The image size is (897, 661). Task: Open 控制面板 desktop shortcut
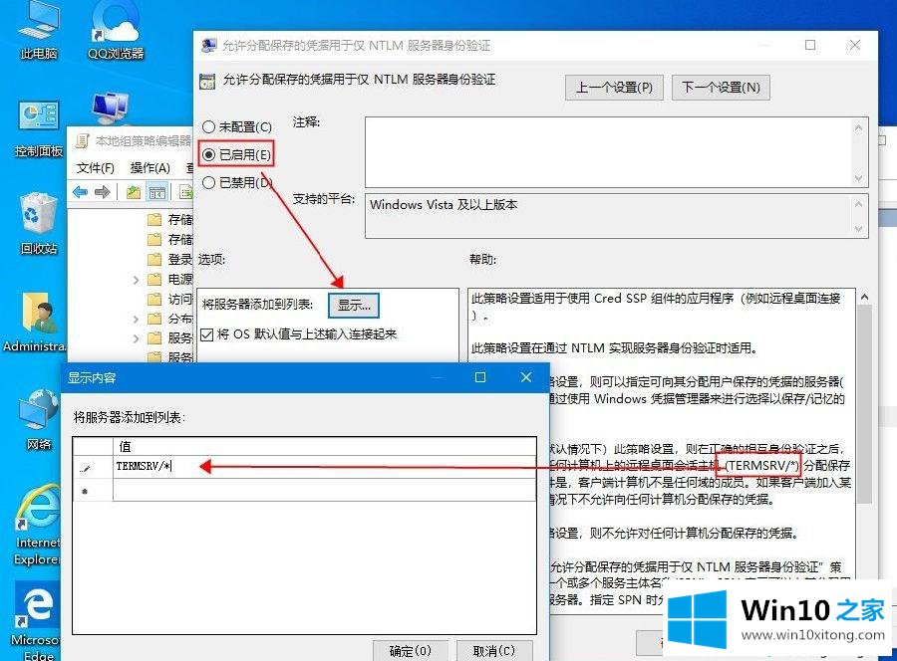pyautogui.click(x=38, y=128)
